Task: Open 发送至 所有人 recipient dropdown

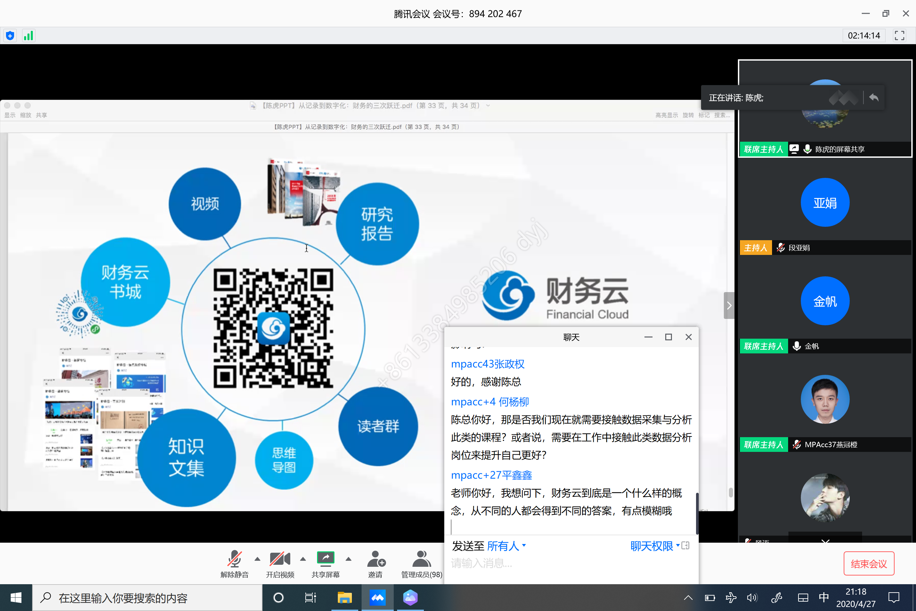Action: (x=506, y=546)
